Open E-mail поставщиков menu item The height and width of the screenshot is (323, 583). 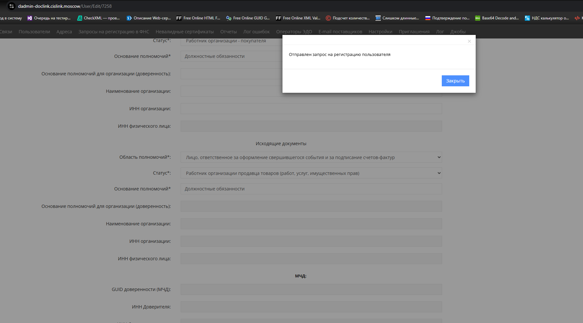point(340,32)
